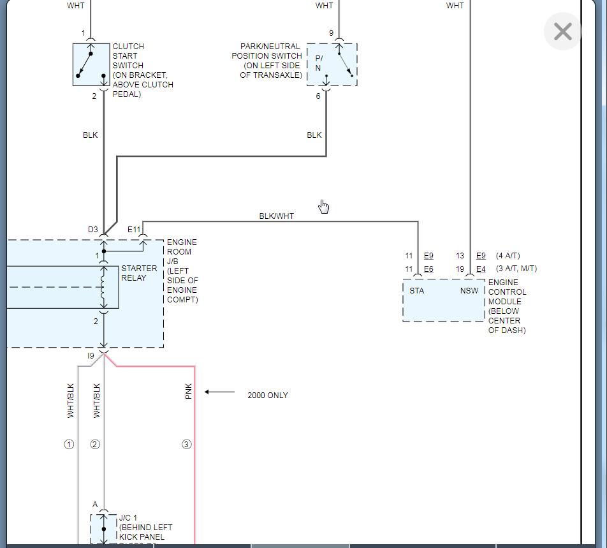Viewport: 607px width, 548px height.
Task: Click the 'WHT' label above clutch start switch
Action: [75, 5]
